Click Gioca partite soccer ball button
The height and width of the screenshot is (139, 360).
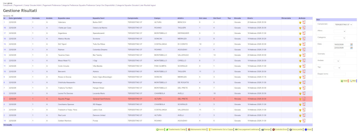pyautogui.click(x=296, y=129)
